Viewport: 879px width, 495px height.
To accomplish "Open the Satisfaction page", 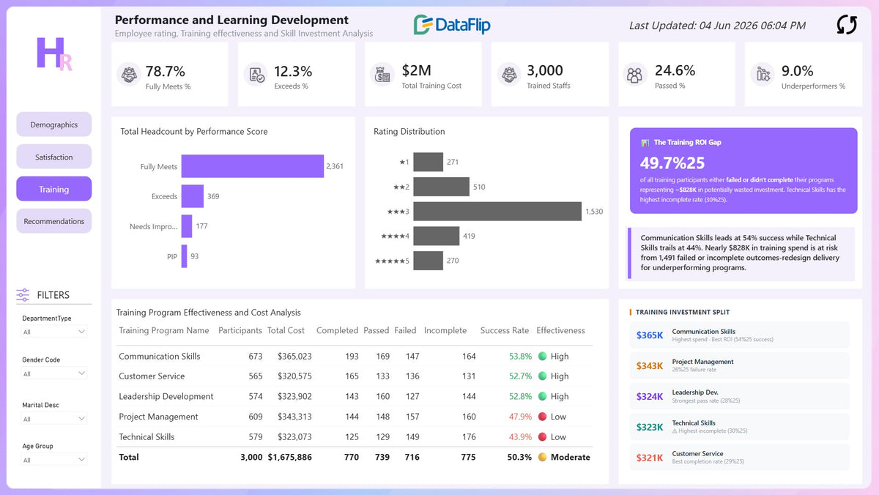I will pyautogui.click(x=54, y=157).
